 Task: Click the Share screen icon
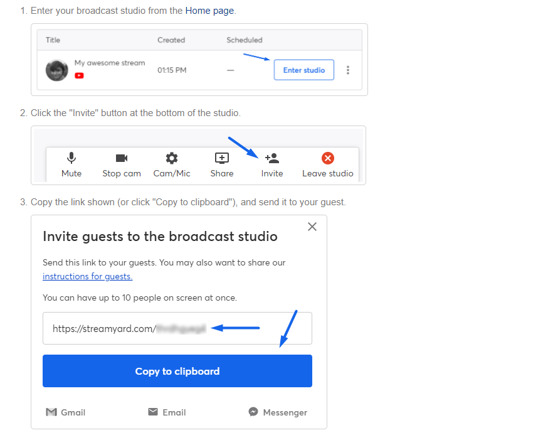(x=222, y=158)
